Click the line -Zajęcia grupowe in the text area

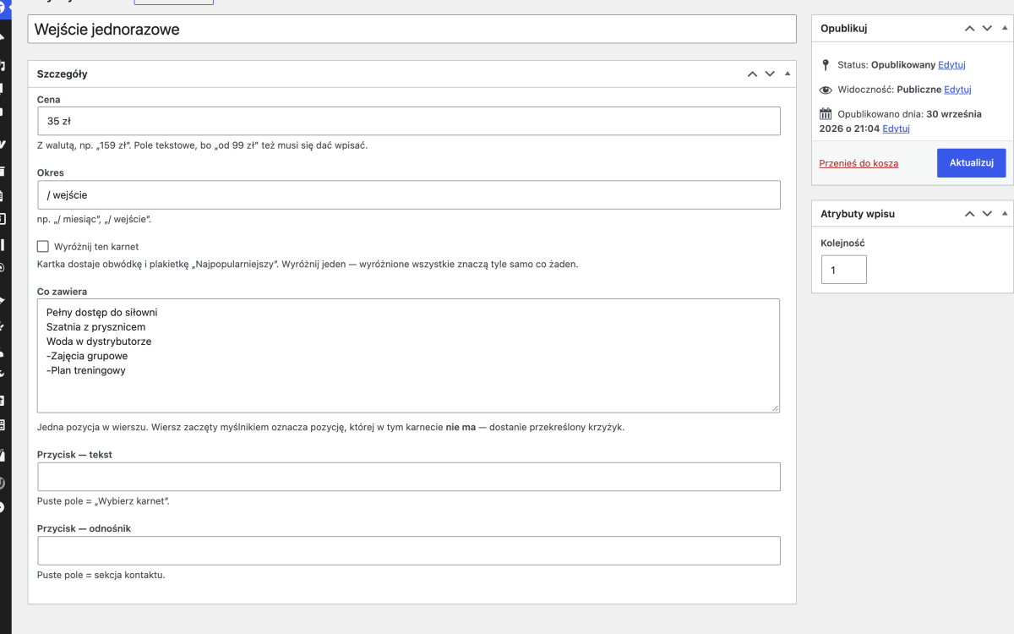(87, 356)
